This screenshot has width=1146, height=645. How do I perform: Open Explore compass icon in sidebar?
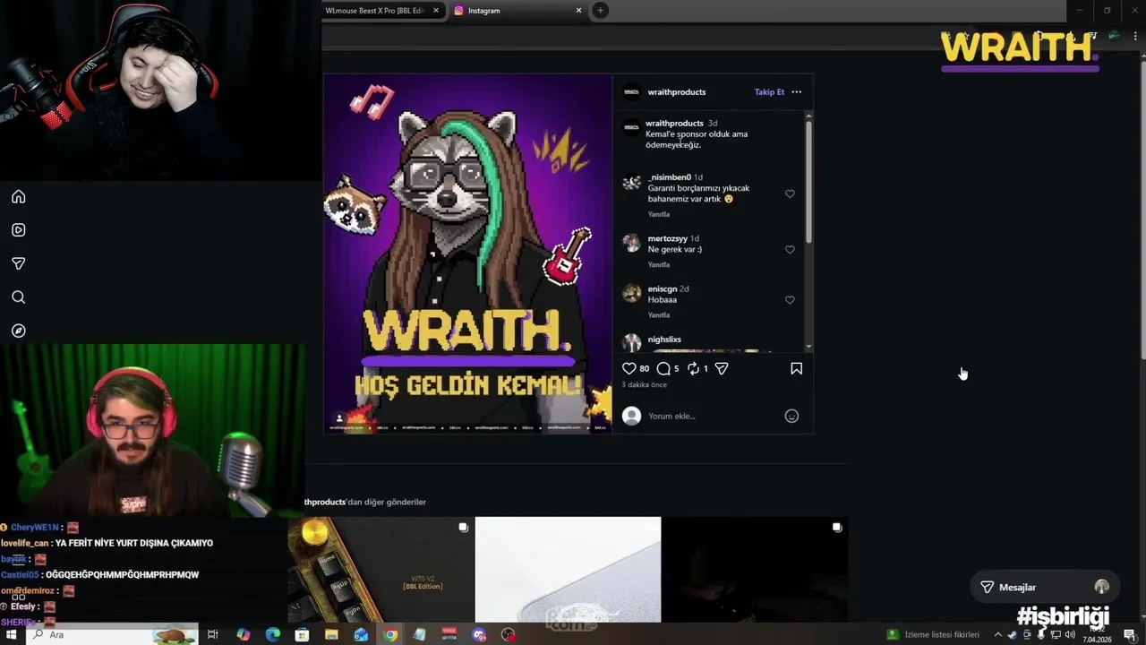[18, 331]
